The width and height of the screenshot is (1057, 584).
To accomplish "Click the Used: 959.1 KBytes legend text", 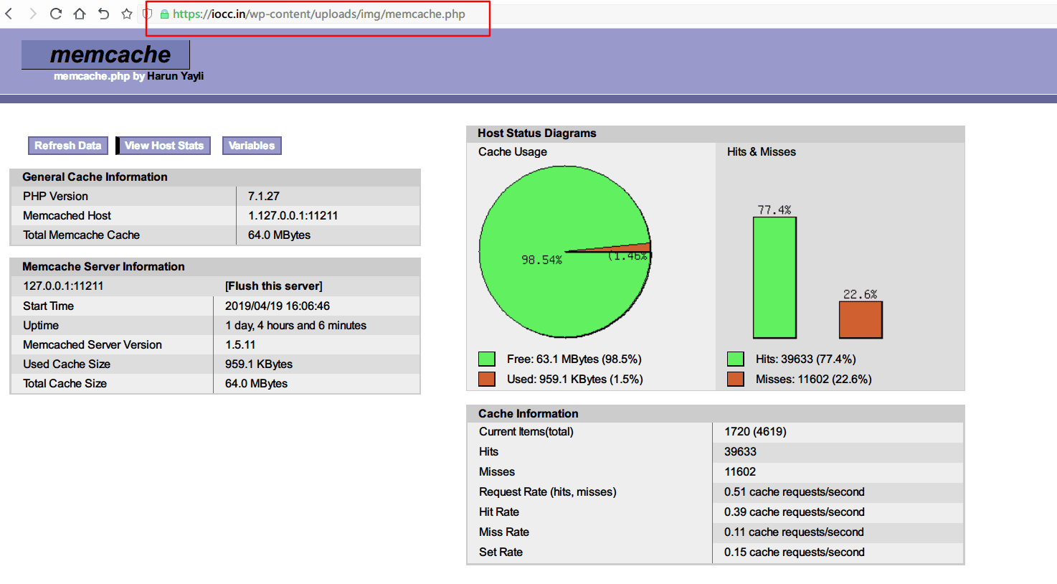I will point(574,380).
